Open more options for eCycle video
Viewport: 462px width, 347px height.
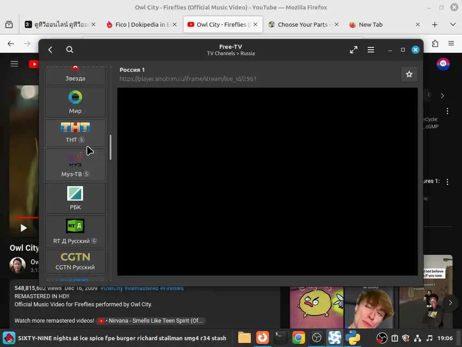[x=447, y=111]
